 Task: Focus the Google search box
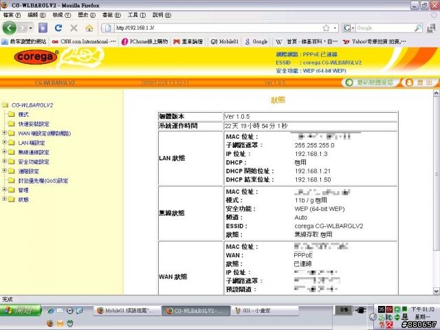pyautogui.click(x=384, y=27)
